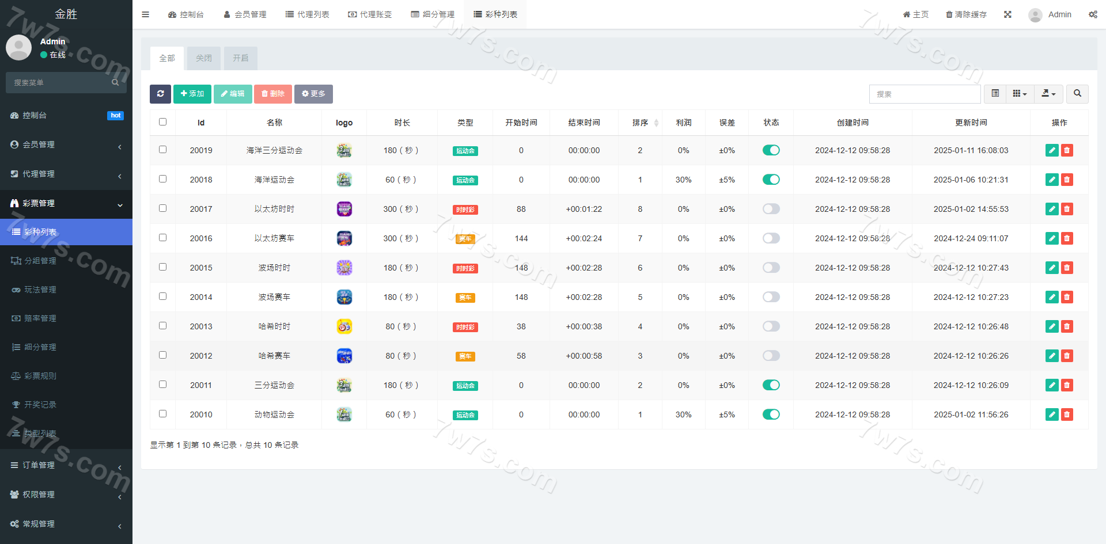This screenshot has height=544, width=1106.
Task: Open the columns dropdown in table toolbar
Action: click(x=1020, y=94)
